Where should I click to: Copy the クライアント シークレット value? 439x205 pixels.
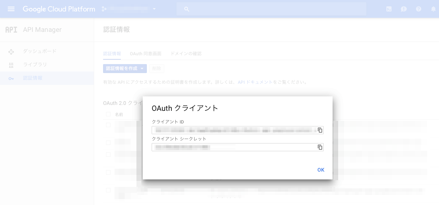pos(320,147)
